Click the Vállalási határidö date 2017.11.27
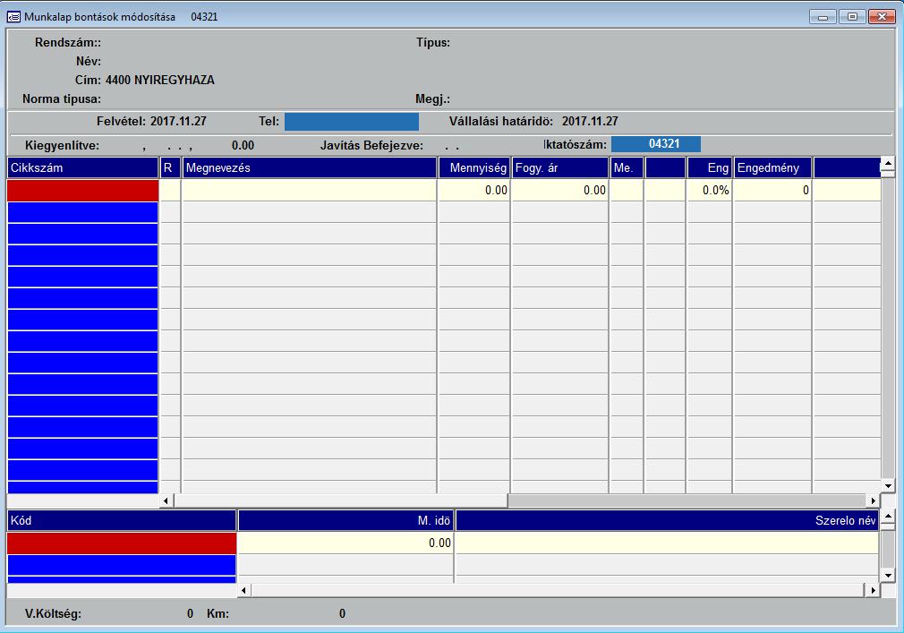This screenshot has height=633, width=904. click(x=590, y=122)
